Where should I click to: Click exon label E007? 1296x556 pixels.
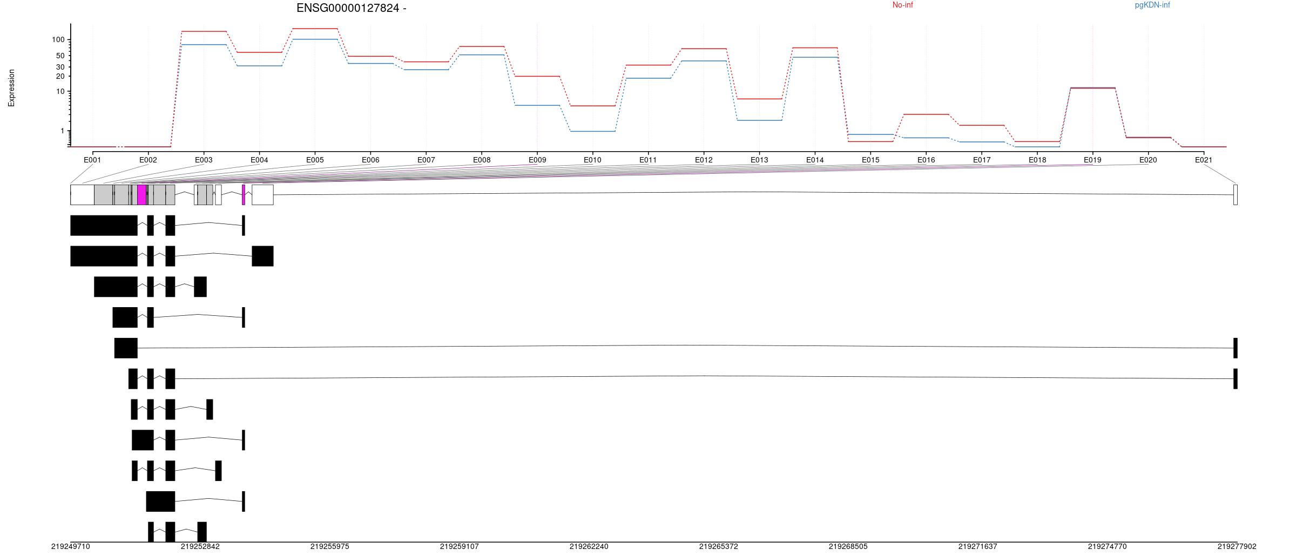(x=426, y=160)
